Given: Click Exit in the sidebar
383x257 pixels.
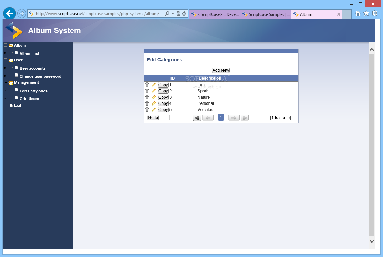Looking at the screenshot, I should 18,105.
